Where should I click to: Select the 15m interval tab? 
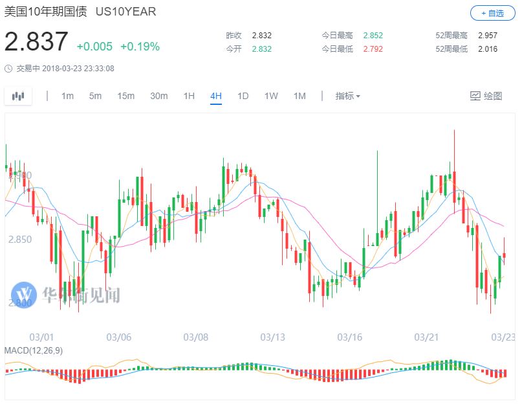coord(126,96)
